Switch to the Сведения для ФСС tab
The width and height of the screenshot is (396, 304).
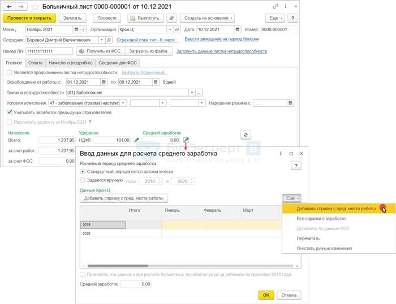118,63
